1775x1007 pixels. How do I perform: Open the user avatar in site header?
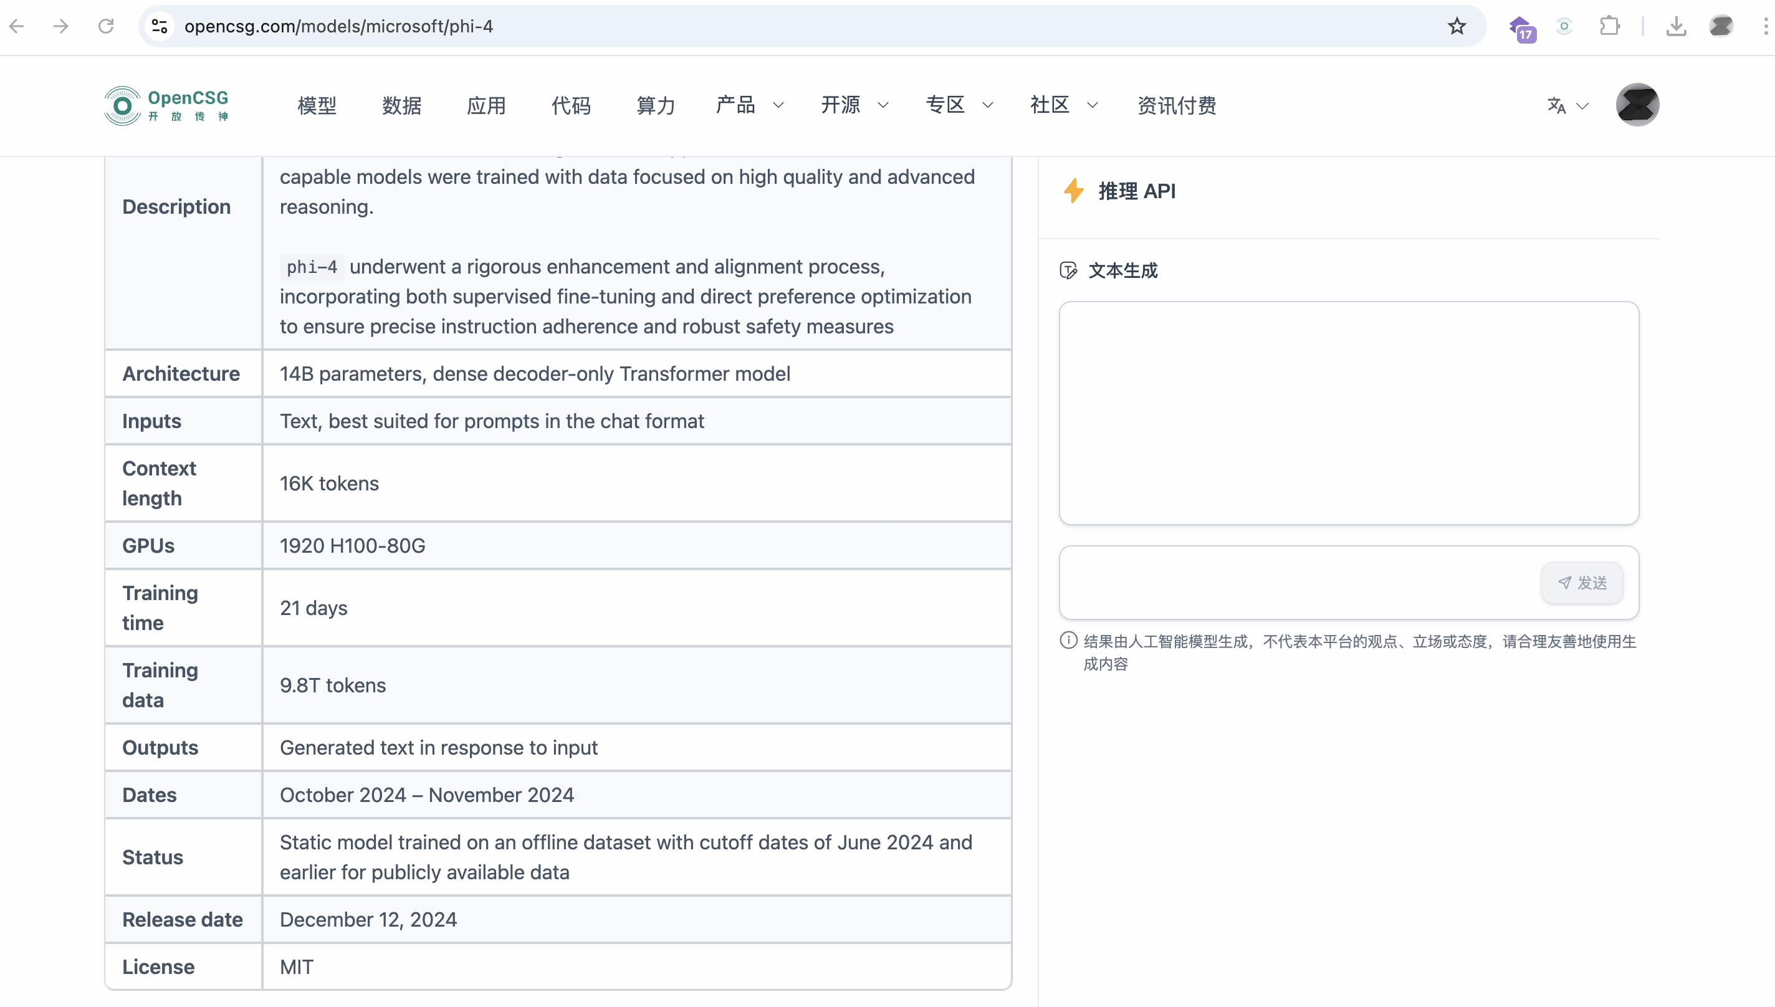1637,105
